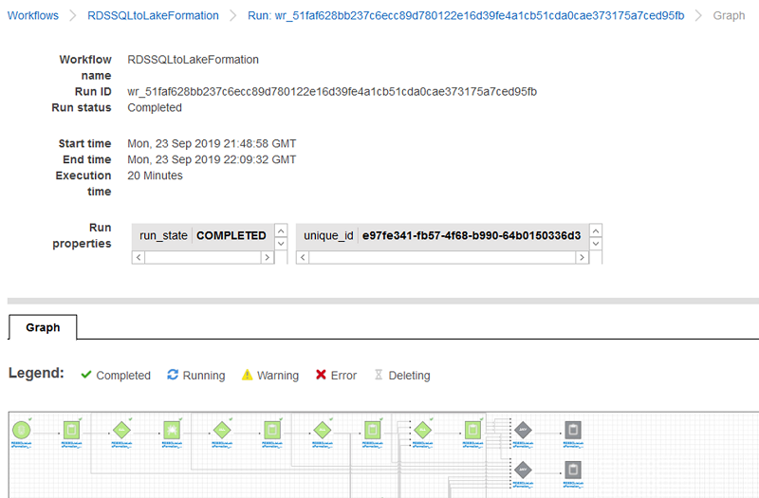Select the first green job node after start trigger
Viewport: 759px width, 498px height.
[x=72, y=430]
